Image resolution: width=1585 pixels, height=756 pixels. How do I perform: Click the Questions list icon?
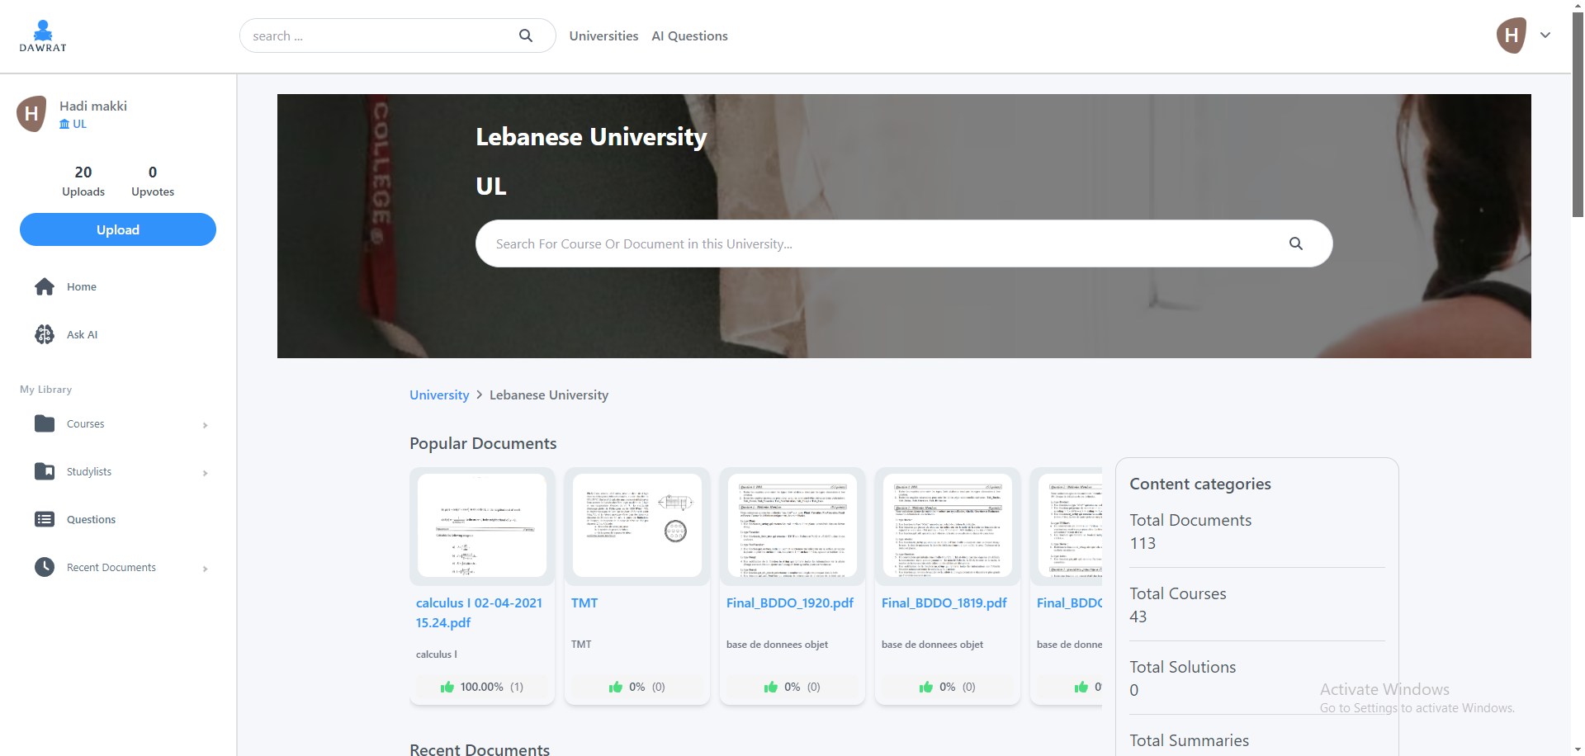(45, 519)
